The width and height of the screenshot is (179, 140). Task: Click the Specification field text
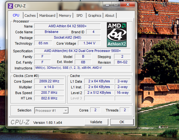click(x=82, y=51)
